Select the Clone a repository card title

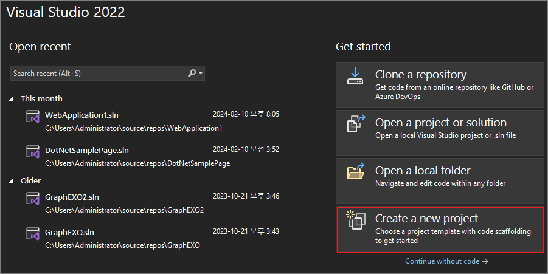[x=421, y=74]
